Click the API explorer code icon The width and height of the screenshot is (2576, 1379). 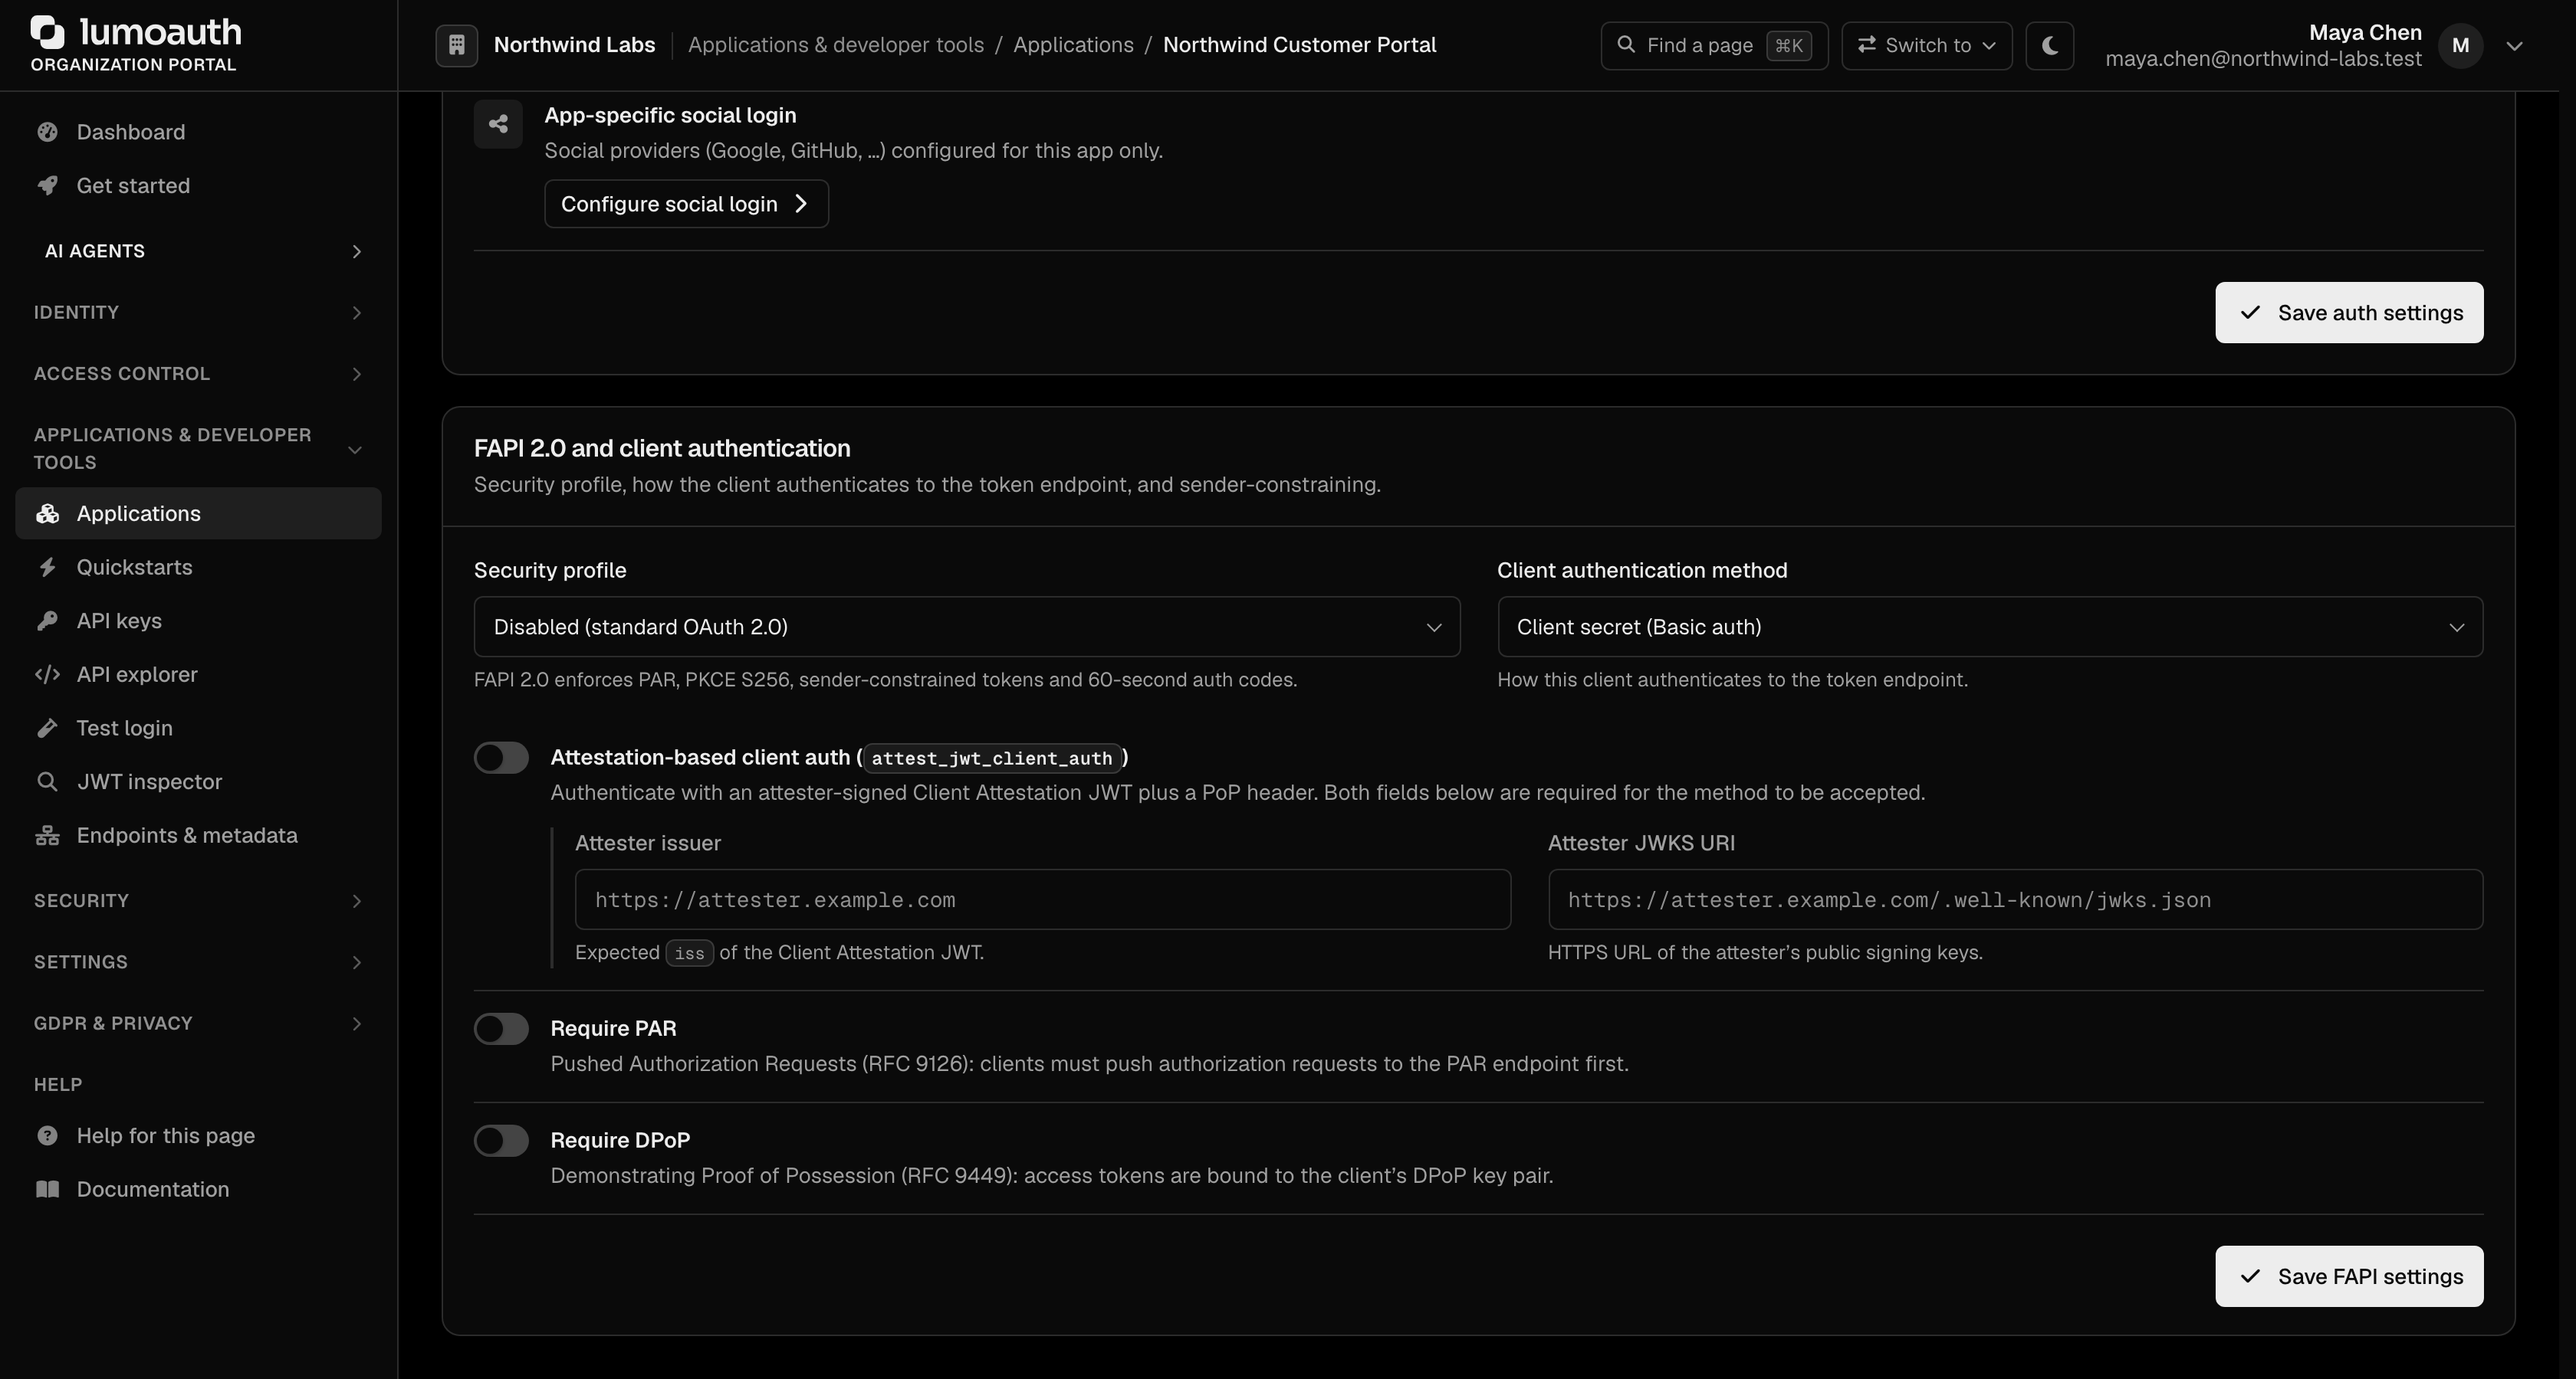[47, 674]
